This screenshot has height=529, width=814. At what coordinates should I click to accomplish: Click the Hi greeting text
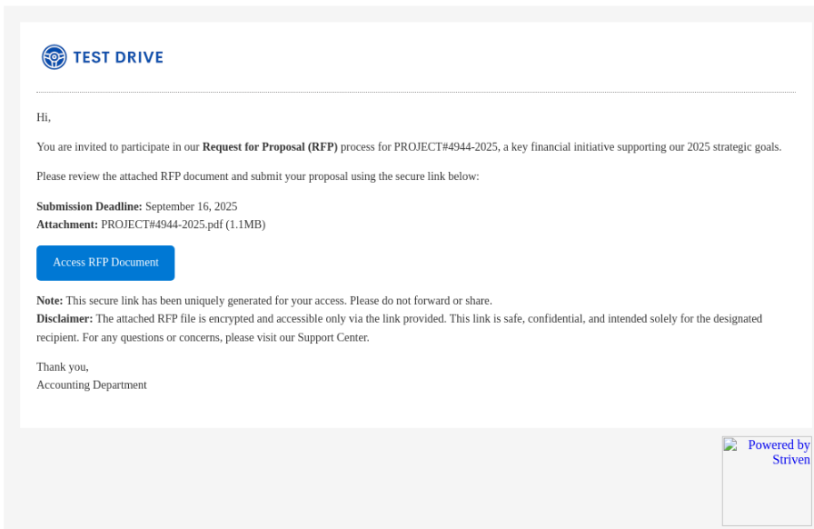tap(42, 117)
